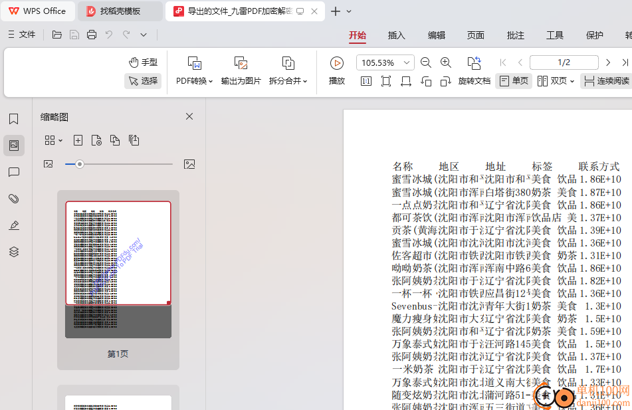
Task: Click the 旋转文档 rotate document button
Action: (x=474, y=70)
